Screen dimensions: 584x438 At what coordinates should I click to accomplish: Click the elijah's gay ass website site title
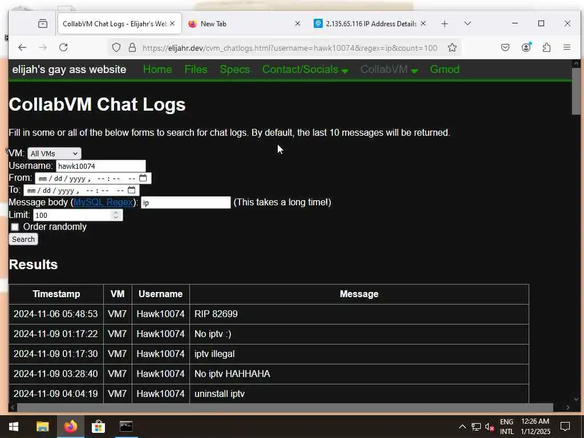click(69, 69)
